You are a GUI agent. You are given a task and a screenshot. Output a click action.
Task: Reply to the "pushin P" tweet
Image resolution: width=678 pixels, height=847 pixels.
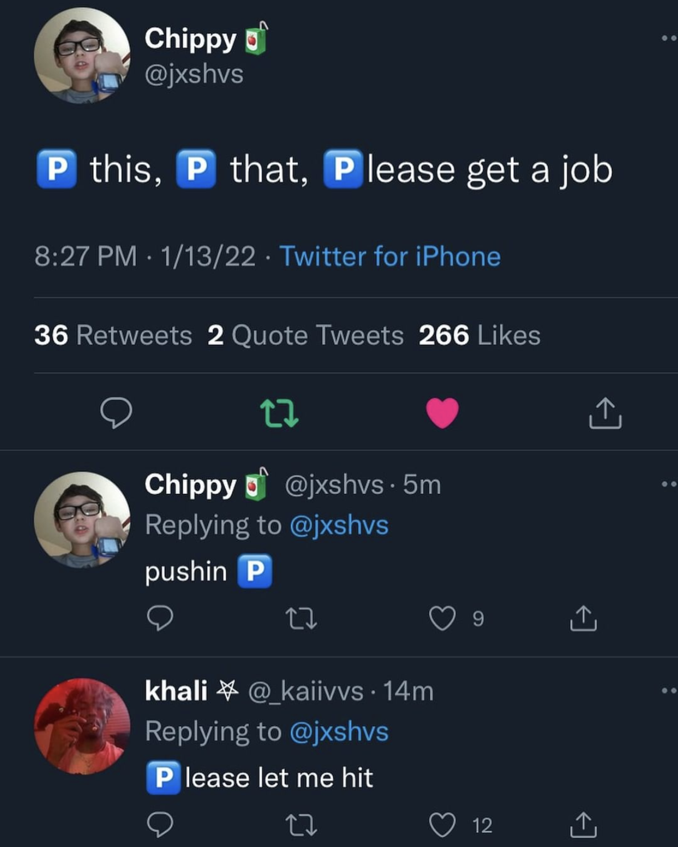[x=160, y=618]
